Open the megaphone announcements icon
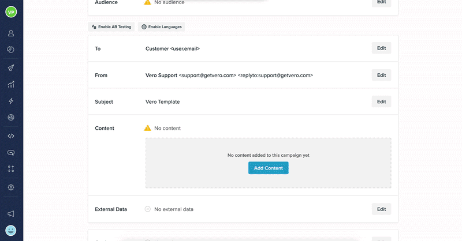 coord(11,214)
